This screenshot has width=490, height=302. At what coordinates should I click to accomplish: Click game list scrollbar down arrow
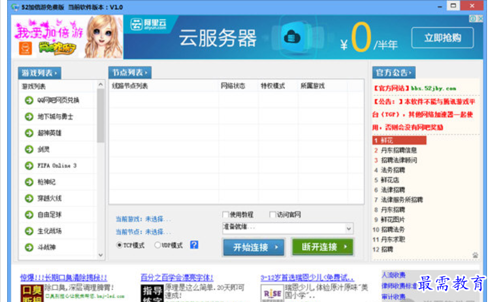coord(100,255)
